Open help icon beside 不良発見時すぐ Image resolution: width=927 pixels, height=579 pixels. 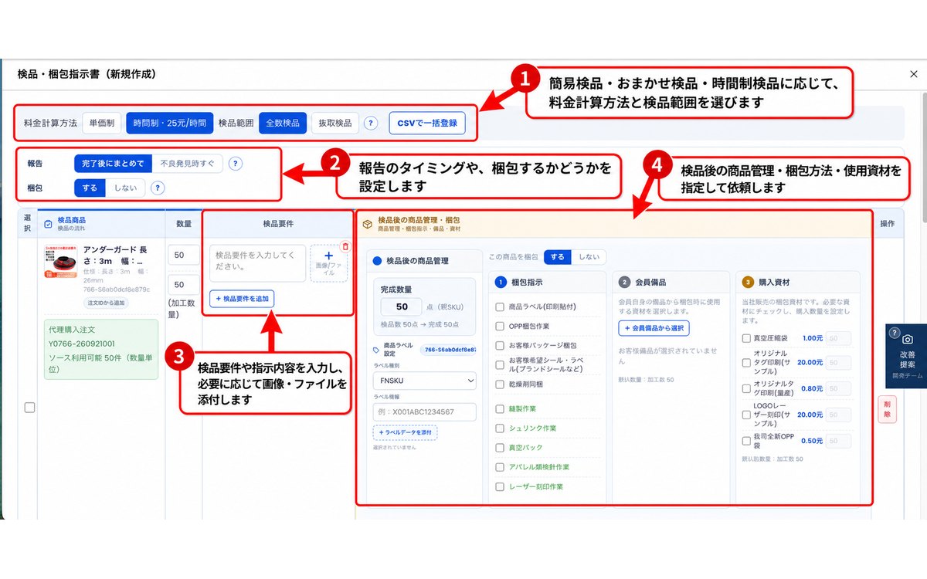[x=236, y=164]
